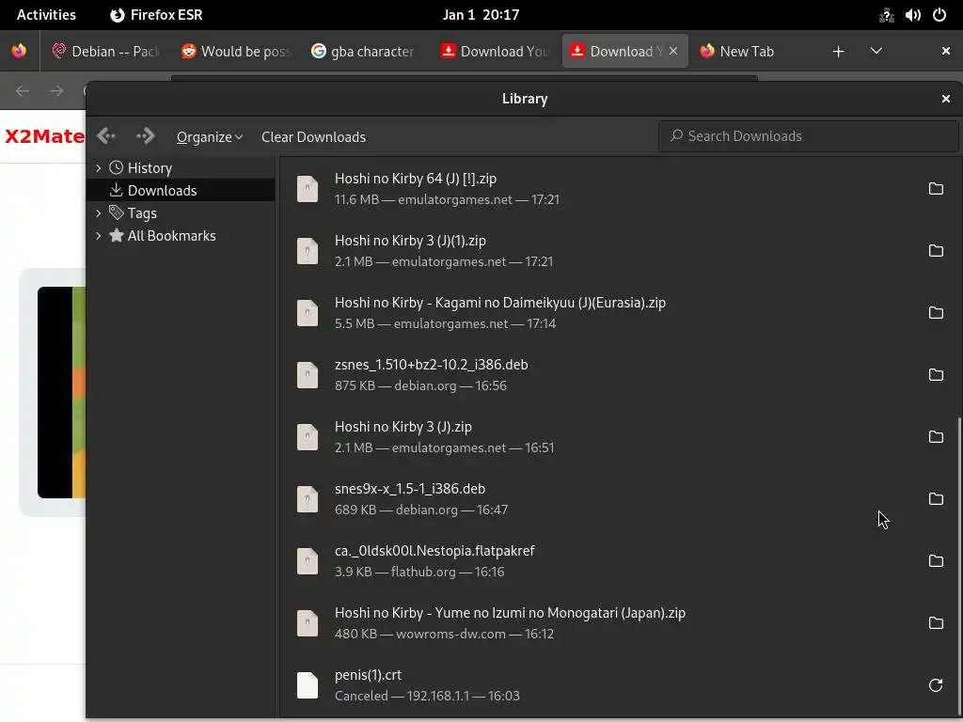This screenshot has width=963, height=722.
Task: Show Hoshi no Kirby 64 zip in folder
Action: (936, 188)
